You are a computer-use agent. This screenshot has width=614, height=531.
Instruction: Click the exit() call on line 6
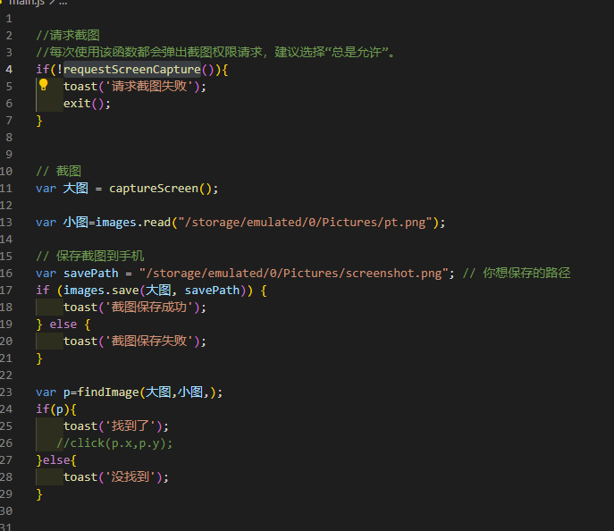coord(87,104)
